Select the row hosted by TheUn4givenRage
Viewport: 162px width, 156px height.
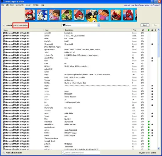80,138
